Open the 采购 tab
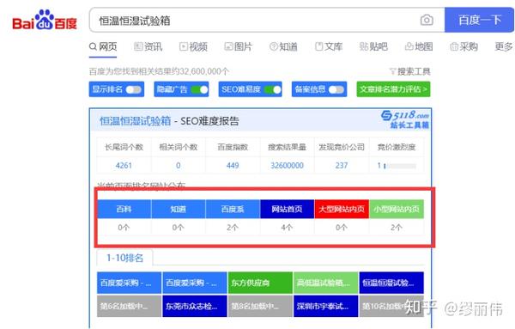Image resolution: width=515 pixels, height=329 pixels. pos(463,46)
